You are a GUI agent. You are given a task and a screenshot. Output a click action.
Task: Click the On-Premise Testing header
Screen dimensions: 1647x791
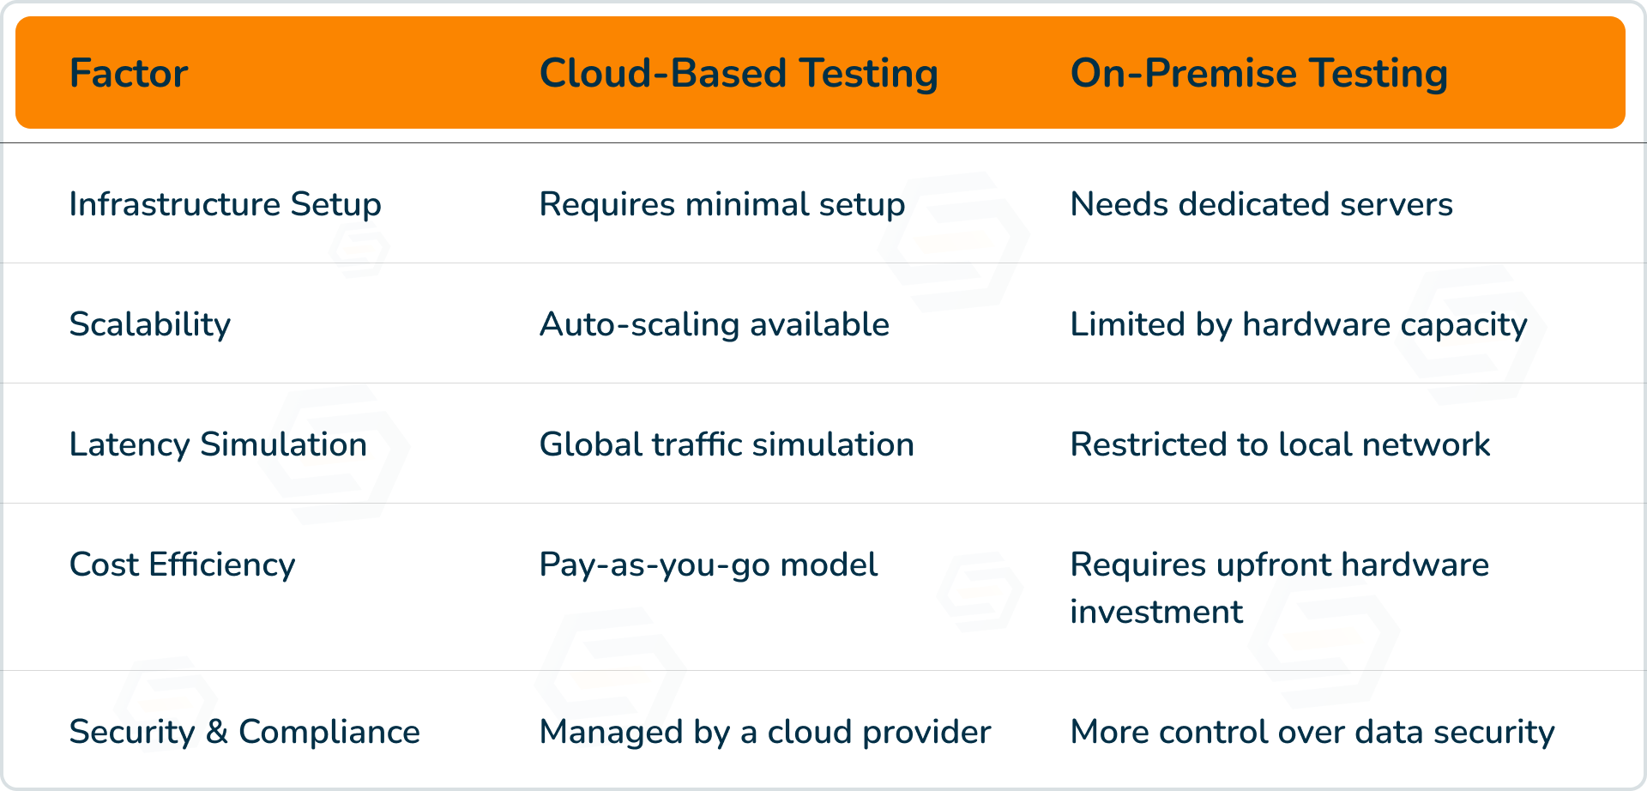point(1259,74)
